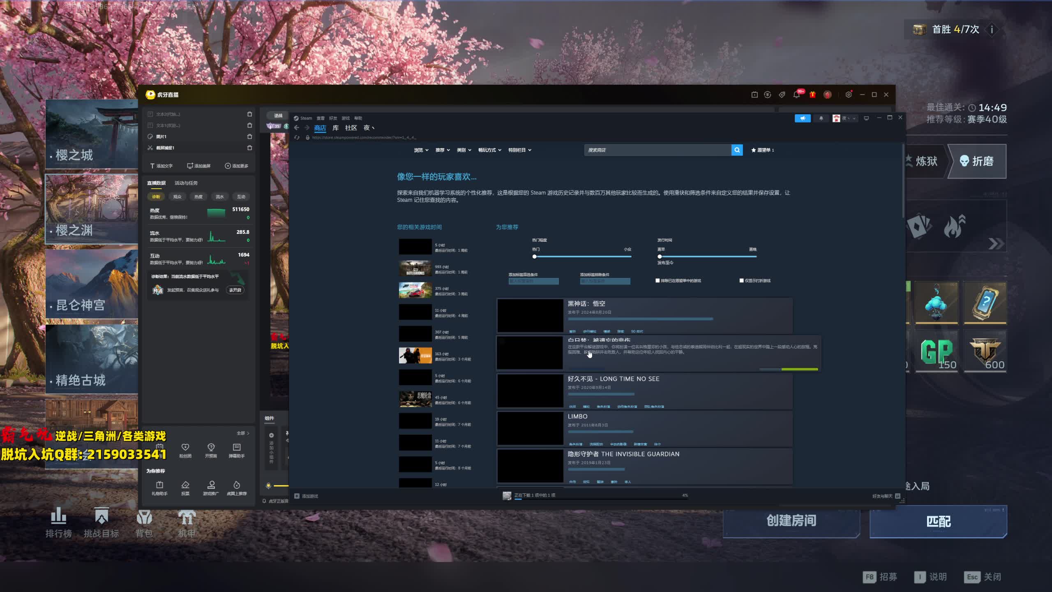Image resolution: width=1052 pixels, height=592 pixels.
Task: Check 排除已在愿望单中的游戏 checkbox
Action: tap(657, 281)
